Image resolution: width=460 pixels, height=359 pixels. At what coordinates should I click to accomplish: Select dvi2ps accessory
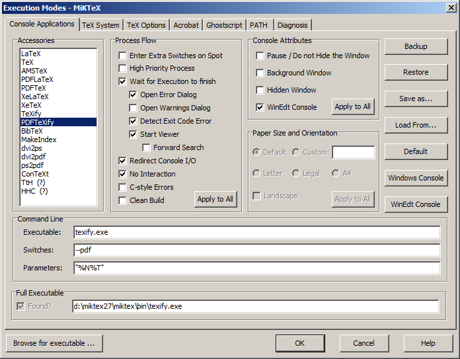point(58,148)
